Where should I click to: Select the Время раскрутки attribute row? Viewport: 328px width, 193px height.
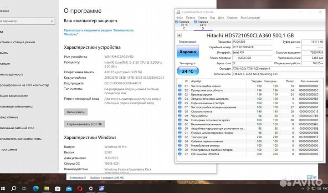(x=248, y=95)
